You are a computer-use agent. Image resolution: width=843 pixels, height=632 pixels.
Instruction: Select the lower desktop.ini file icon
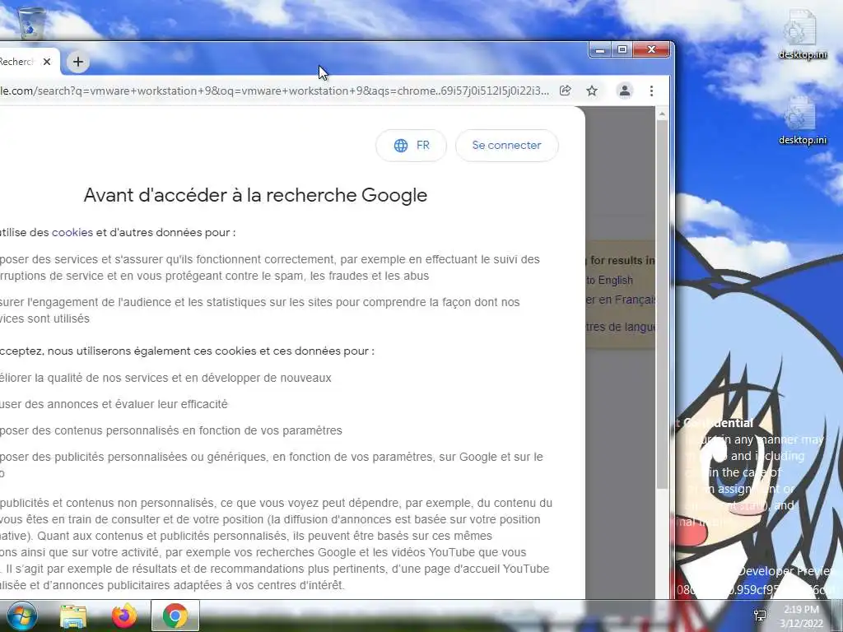[803, 120]
